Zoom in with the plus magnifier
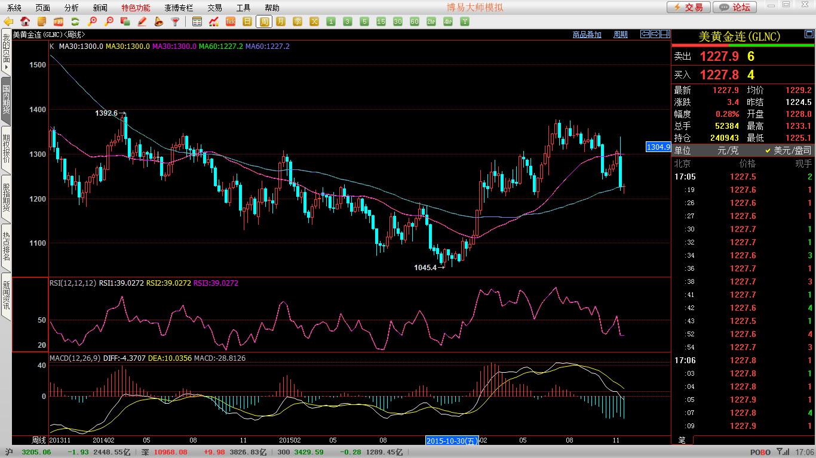Image resolution: width=816 pixels, height=458 pixels. [92, 21]
